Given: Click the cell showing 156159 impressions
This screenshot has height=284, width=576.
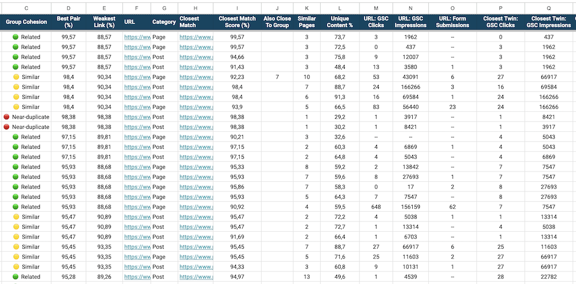Looking at the screenshot, I should click(411, 207).
